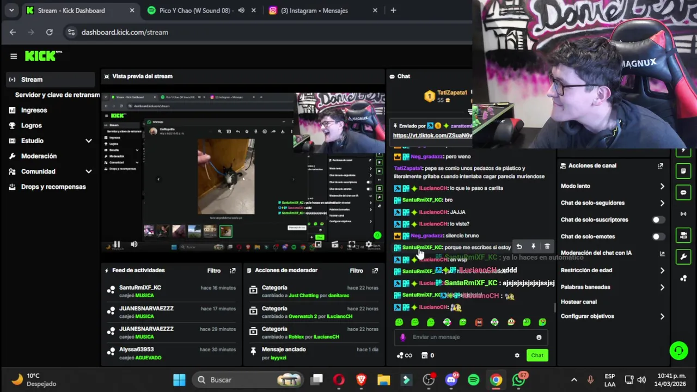This screenshot has width=697, height=392.
Task: Open Filtro in Feed de actividades
Action: point(213,271)
